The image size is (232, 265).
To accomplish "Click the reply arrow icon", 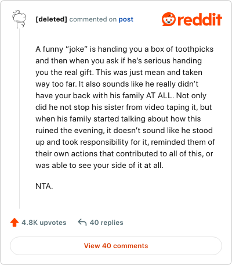I will pos(82,222).
